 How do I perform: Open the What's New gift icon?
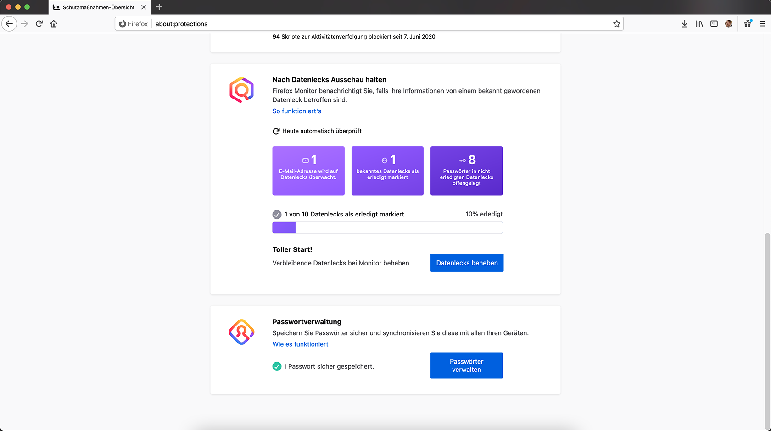tap(748, 24)
